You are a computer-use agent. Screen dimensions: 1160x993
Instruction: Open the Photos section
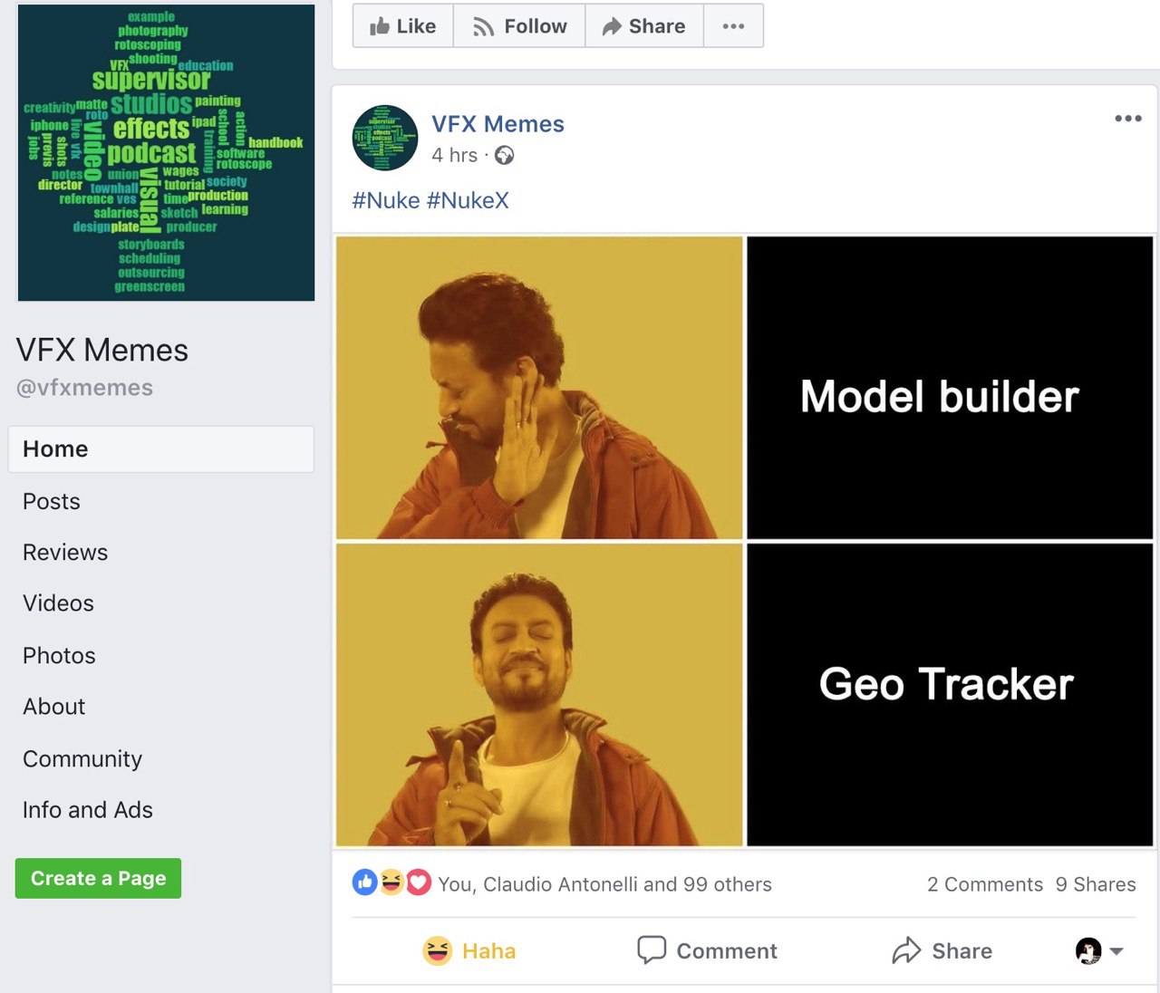(59, 656)
